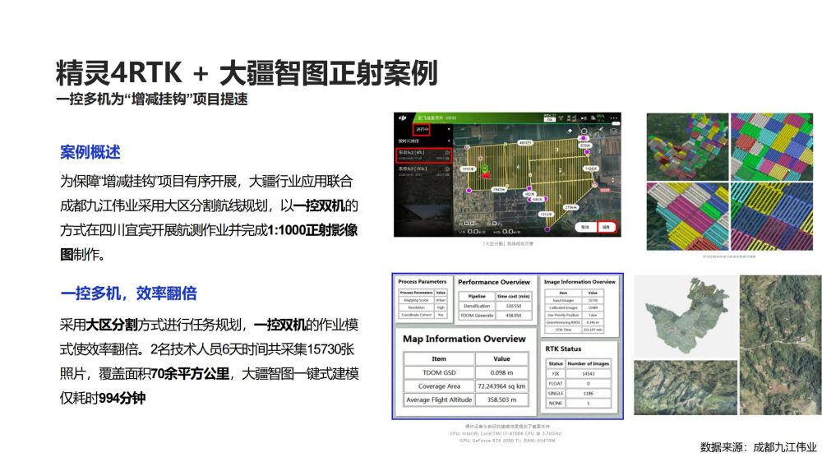Viewport: 822px width, 462px height.
Task: Click the white 取消 cancel button
Action: coord(585,227)
